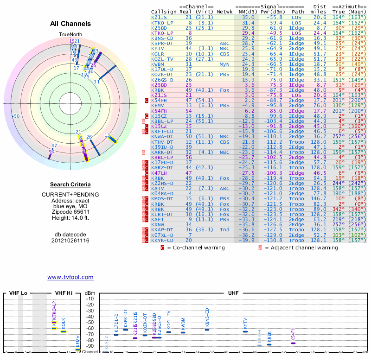The height and width of the screenshot is (356, 371).
Task: Click the adjacent warning icon beside KARK-DT
Action: (144, 152)
